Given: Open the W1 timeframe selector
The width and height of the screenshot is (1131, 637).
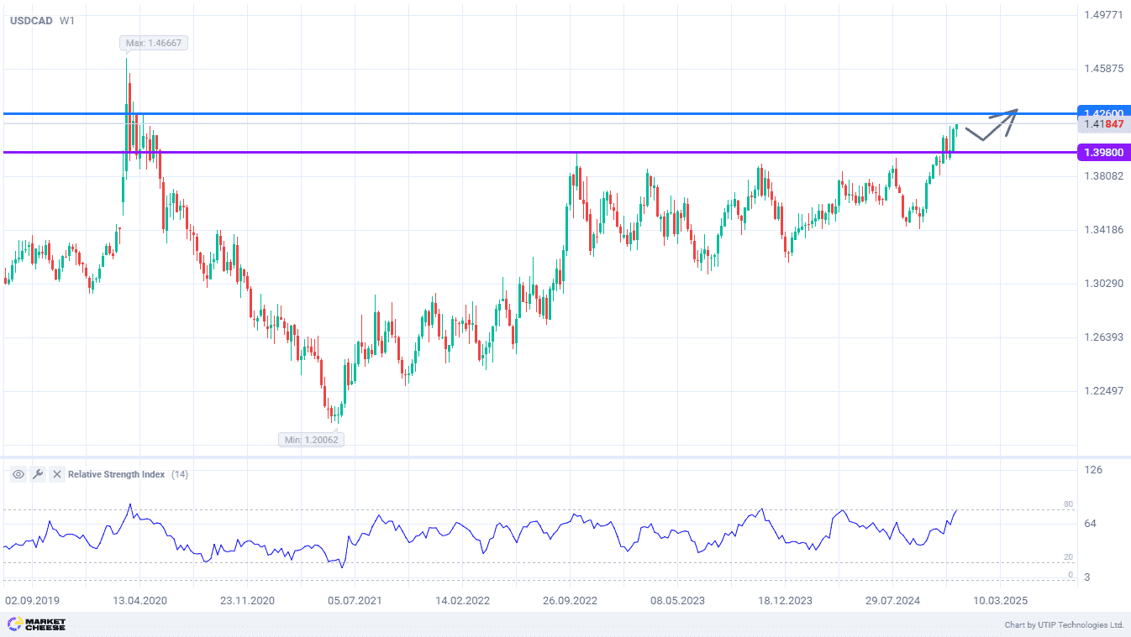Looking at the screenshot, I should point(67,20).
